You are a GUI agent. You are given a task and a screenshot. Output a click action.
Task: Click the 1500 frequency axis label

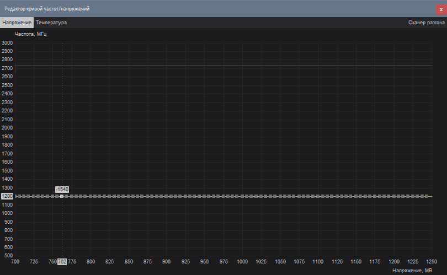7,171
